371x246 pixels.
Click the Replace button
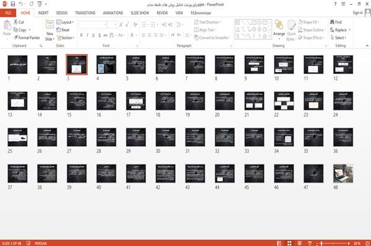coord(341,30)
